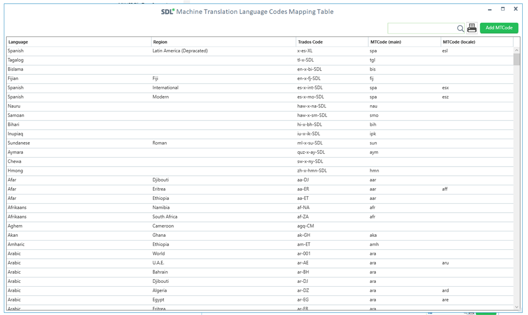Click the 'Latin America (Depracated)' region cell
Screen dimensions: 528x315
click(180, 51)
